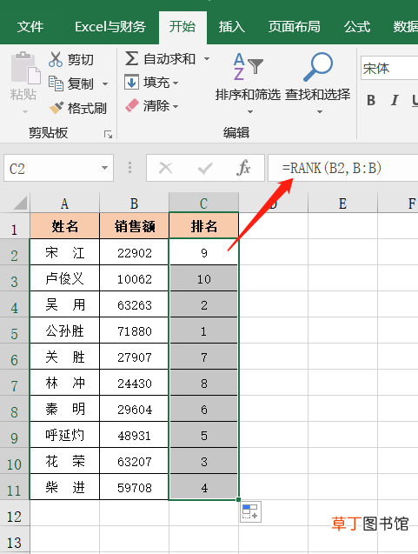418x554 pixels.
Task: Select column C header
Action: pos(203,204)
